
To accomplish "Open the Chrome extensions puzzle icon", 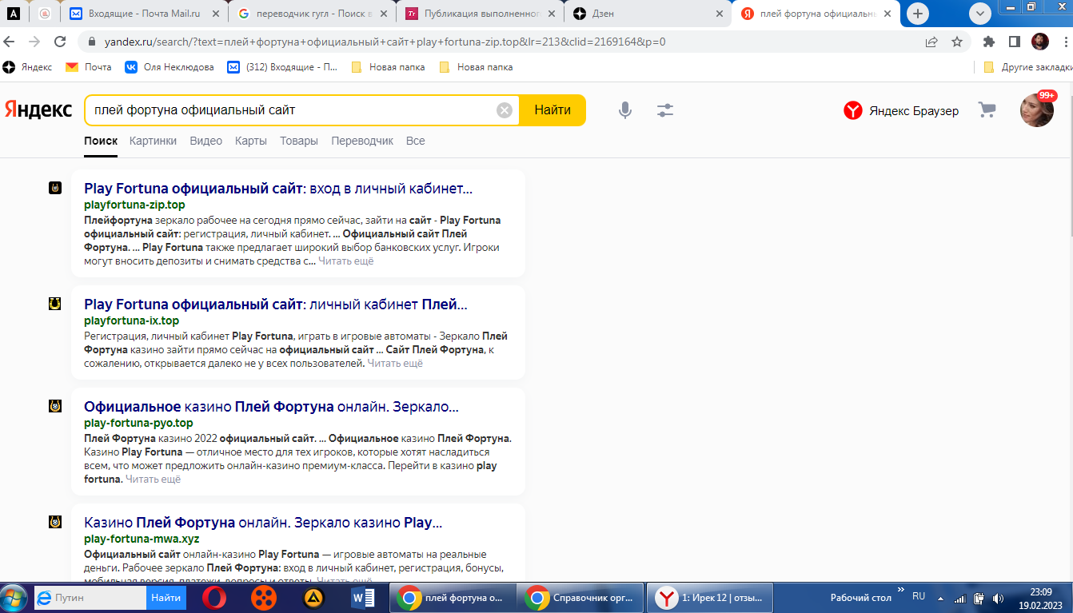I will [989, 42].
